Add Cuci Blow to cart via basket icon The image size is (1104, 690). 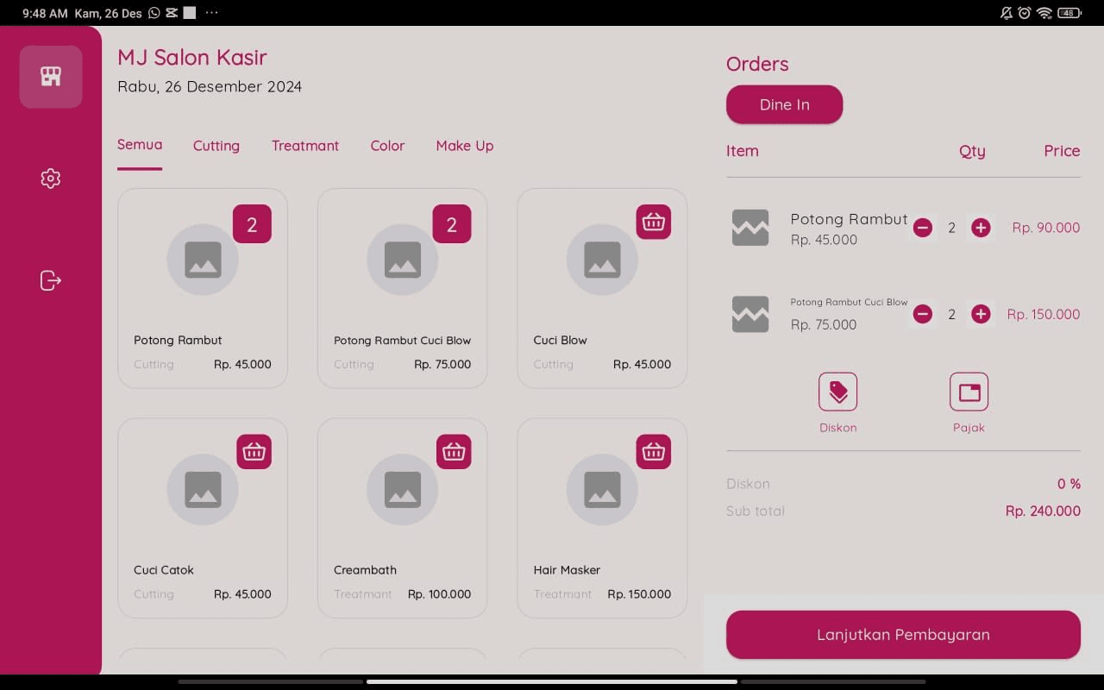pyautogui.click(x=653, y=222)
